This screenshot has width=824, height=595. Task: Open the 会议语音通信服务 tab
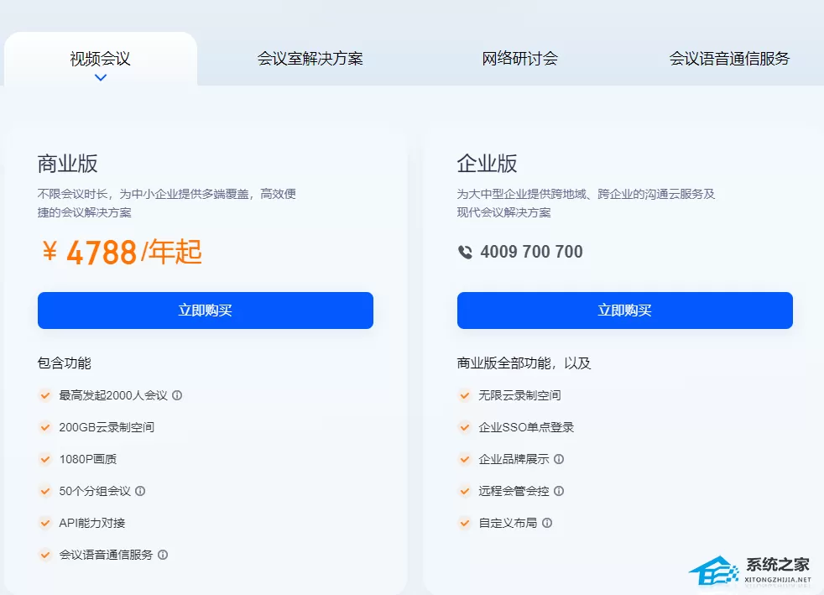(729, 59)
